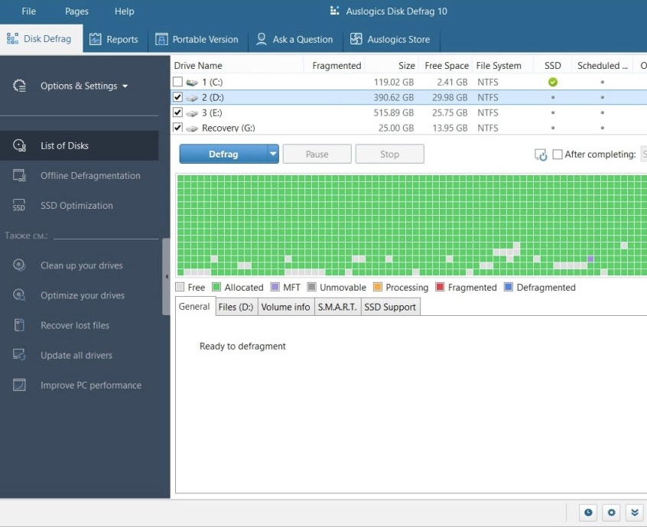Switch to the S.M.A.R.T. tab
The height and width of the screenshot is (527, 647).
(337, 307)
